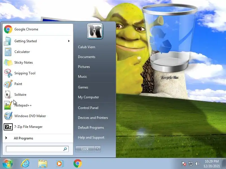Open Internet Explorer from the taskbar
Viewport: 226px width, 169px height.
pos(25,164)
